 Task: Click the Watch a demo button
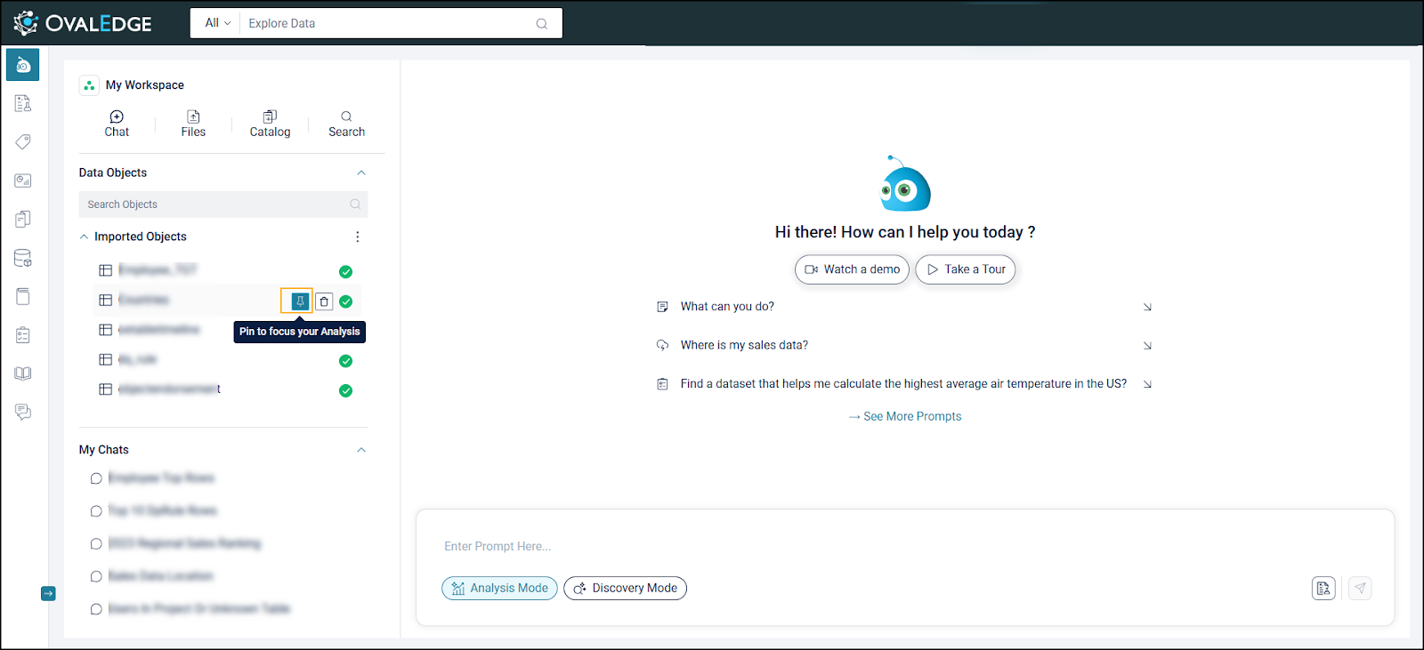[x=852, y=269]
